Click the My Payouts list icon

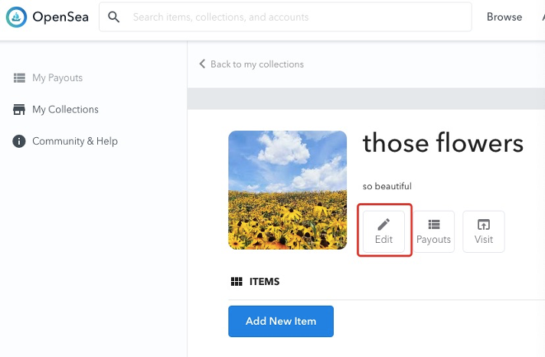pos(19,78)
